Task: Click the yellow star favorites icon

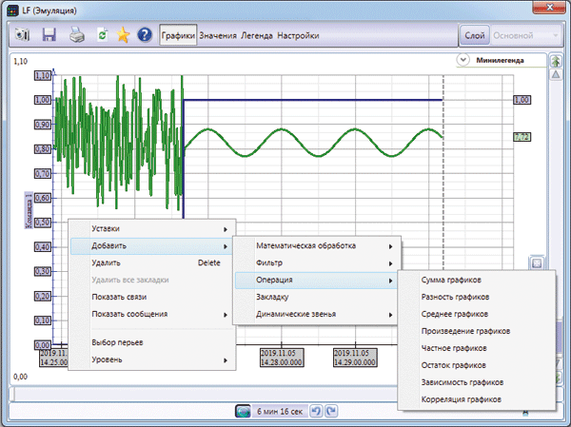Action: coord(123,35)
